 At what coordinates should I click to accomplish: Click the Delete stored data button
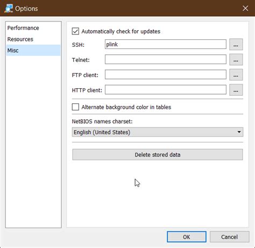tap(158, 154)
